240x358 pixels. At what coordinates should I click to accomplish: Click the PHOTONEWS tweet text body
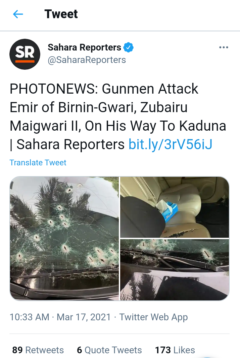118,117
